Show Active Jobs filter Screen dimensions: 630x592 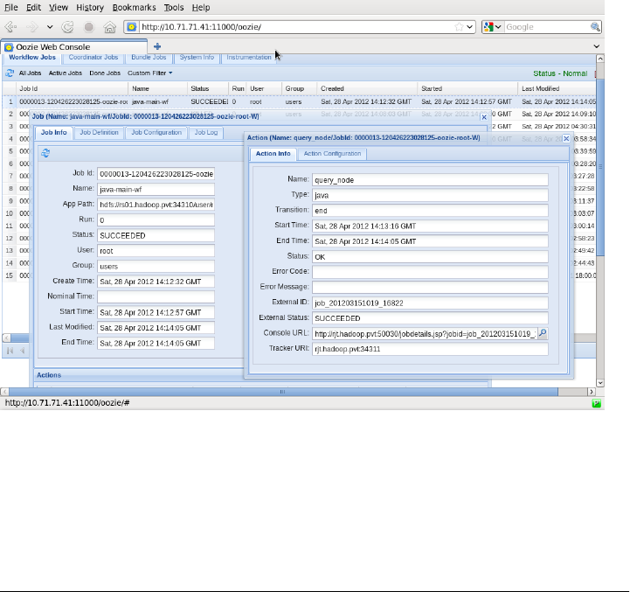pyautogui.click(x=65, y=73)
